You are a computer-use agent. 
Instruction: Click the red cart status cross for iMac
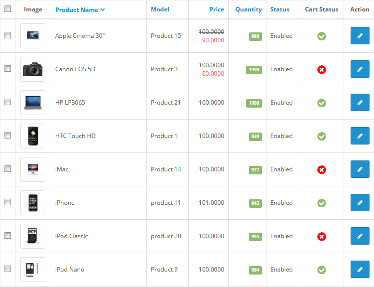322,170
